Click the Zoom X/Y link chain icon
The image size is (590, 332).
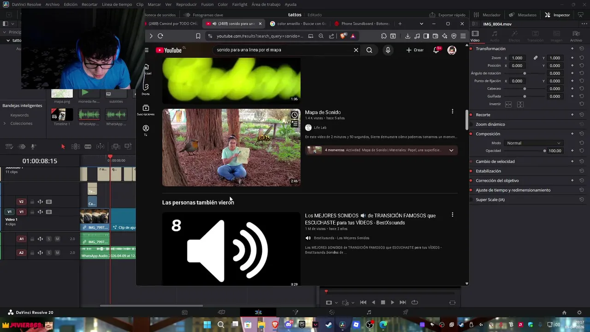pos(536,58)
